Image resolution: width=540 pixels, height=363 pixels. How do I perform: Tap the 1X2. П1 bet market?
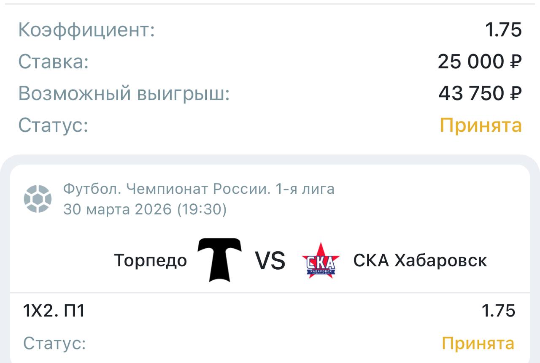[54, 311]
